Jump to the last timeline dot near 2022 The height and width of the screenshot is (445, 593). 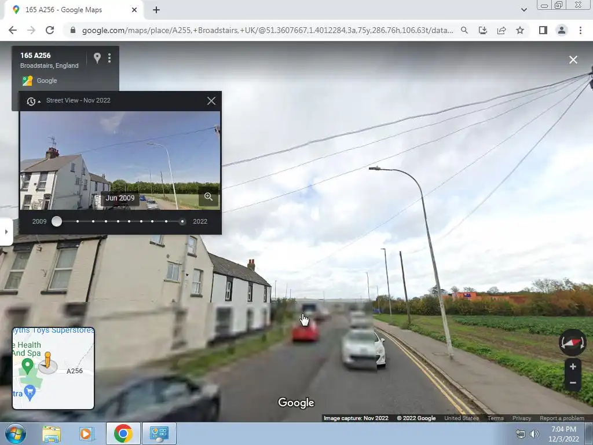(x=182, y=221)
